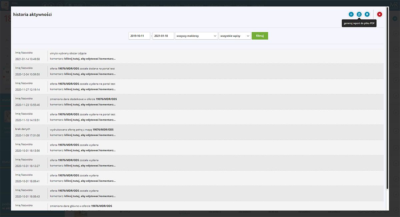Click 'zmieniono dane główne w ofercie' entry
The width and height of the screenshot is (400, 217).
[x=70, y=206]
